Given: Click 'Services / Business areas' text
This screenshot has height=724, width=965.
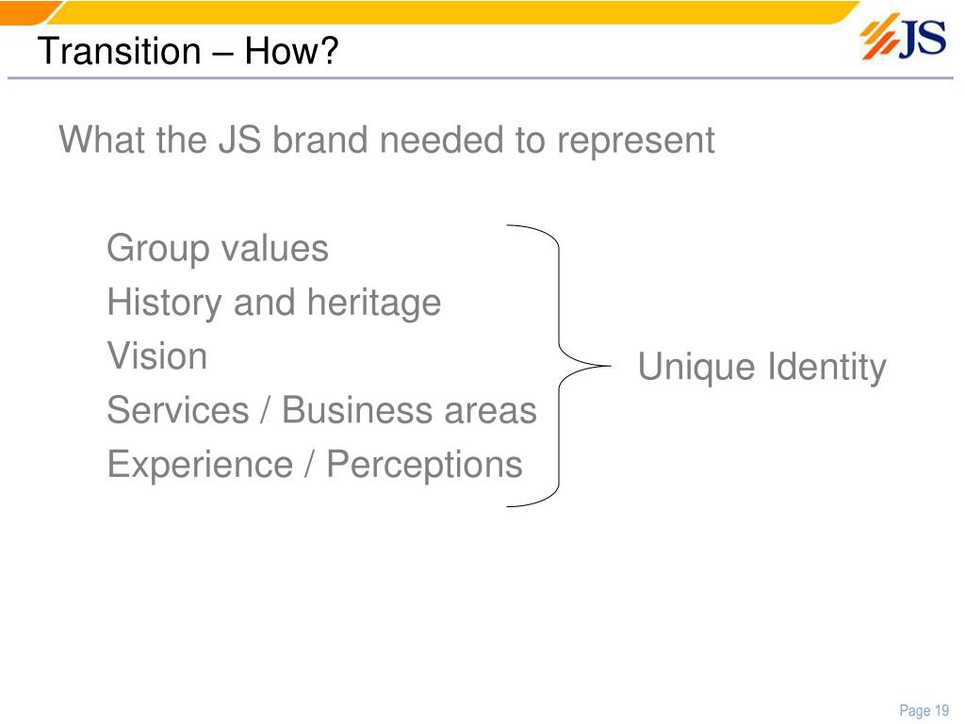Looking at the screenshot, I should 322,410.
